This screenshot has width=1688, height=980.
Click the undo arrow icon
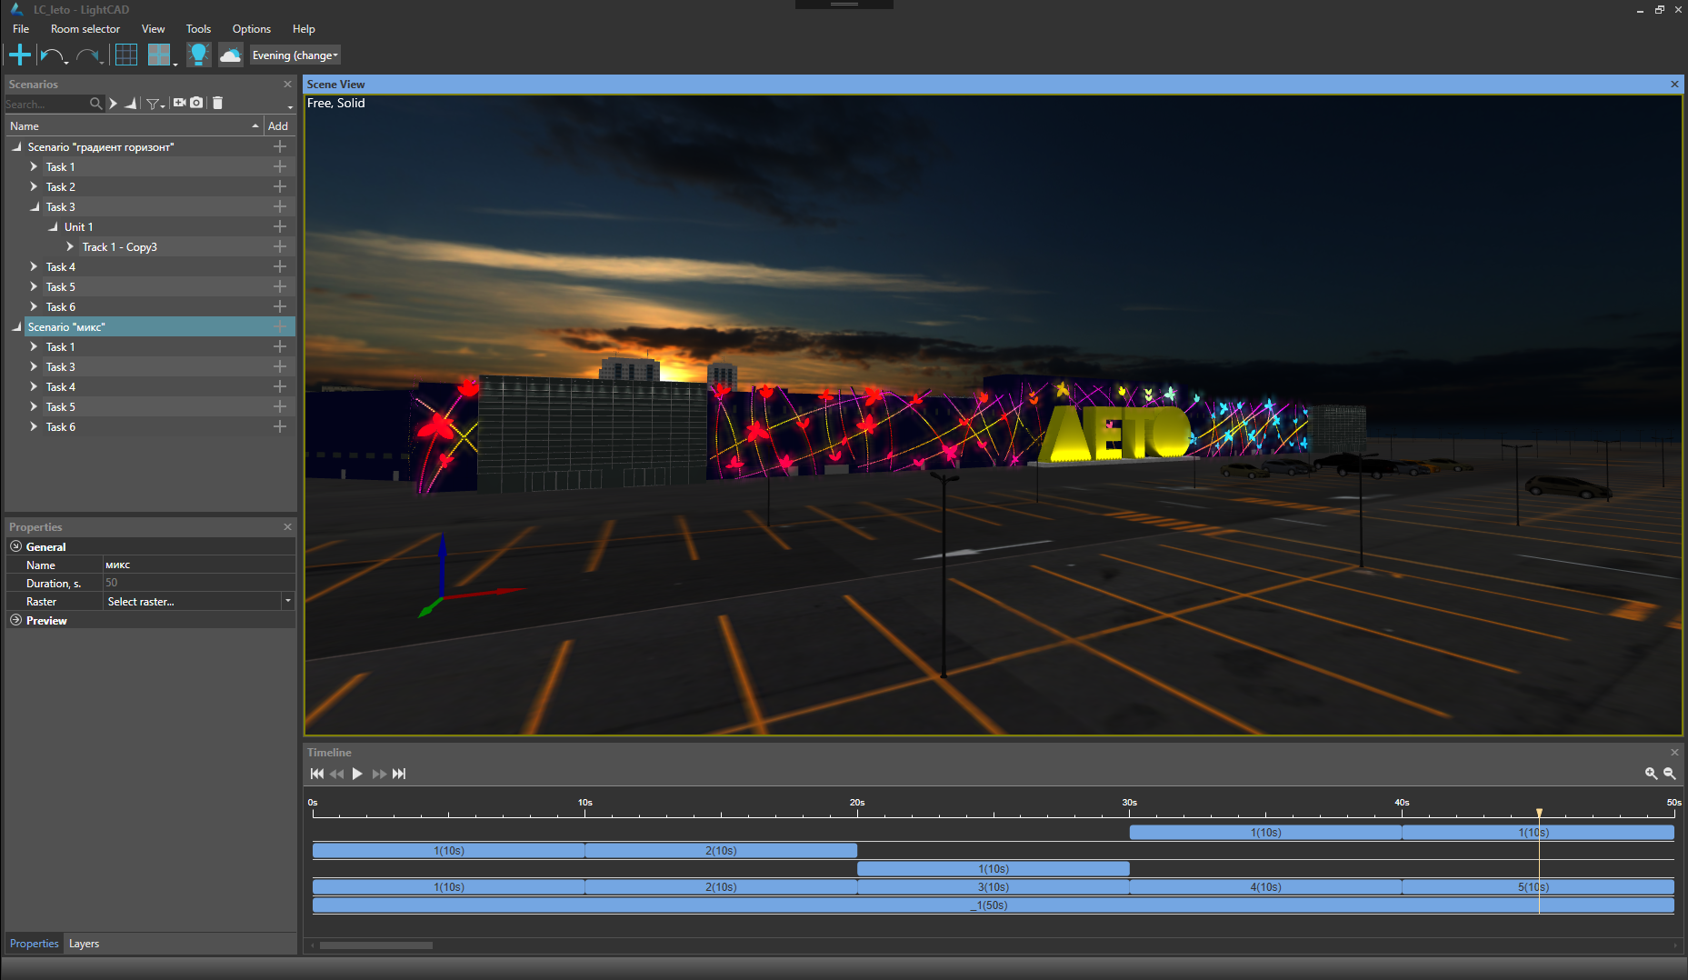51,55
